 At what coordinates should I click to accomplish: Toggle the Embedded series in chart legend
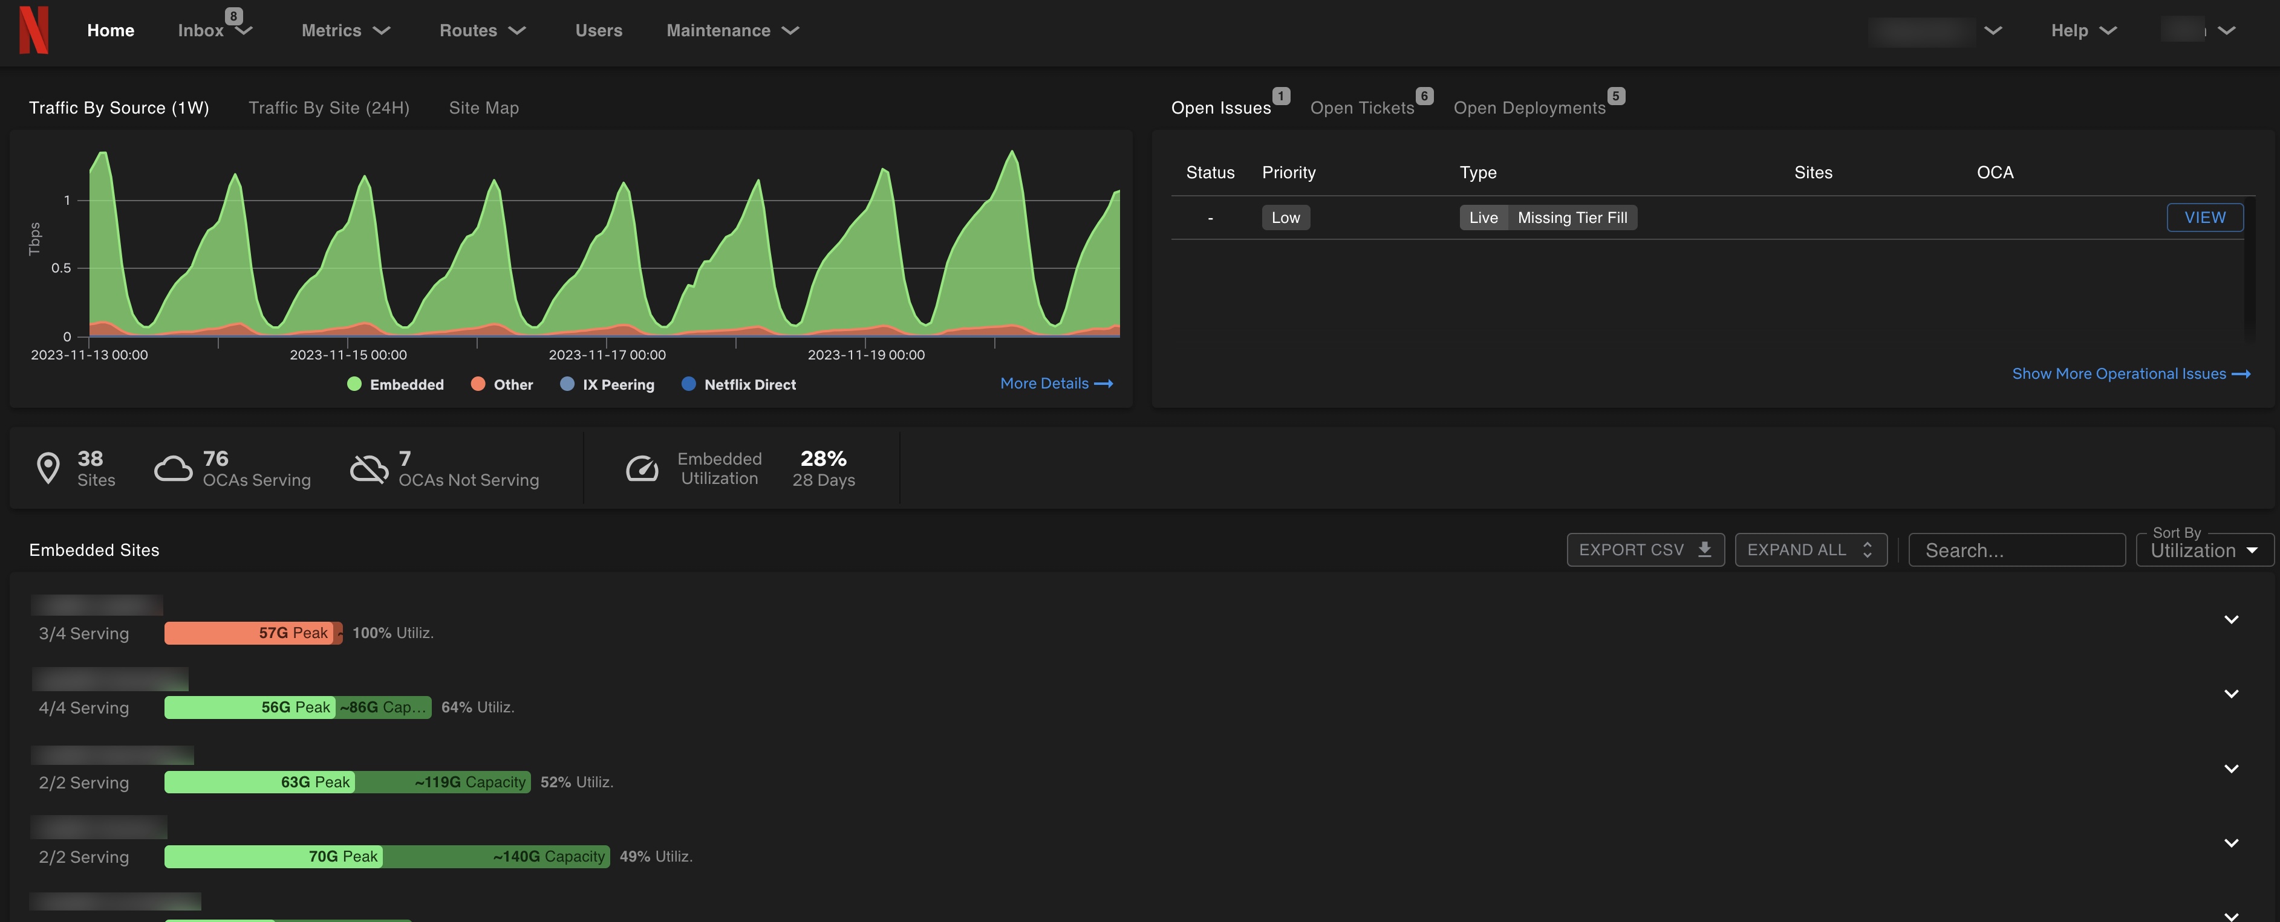point(396,384)
